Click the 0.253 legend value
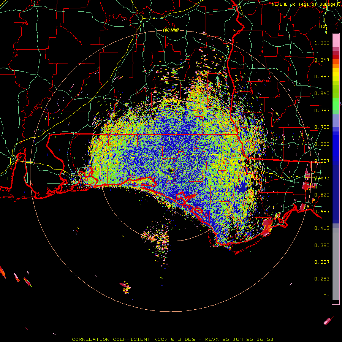This screenshot has height=342, width=342. (322, 279)
